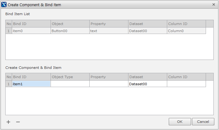Select the Button00 object cell

pyautogui.click(x=70, y=31)
